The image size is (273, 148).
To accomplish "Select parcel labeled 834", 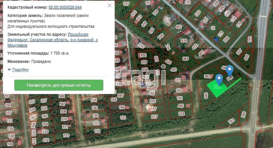I will [184, 41].
